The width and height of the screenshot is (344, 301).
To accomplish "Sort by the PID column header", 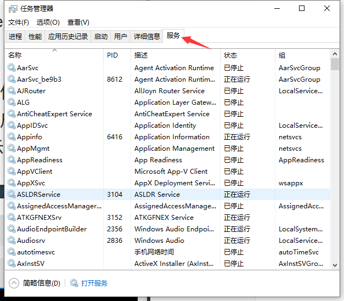I will [117, 55].
